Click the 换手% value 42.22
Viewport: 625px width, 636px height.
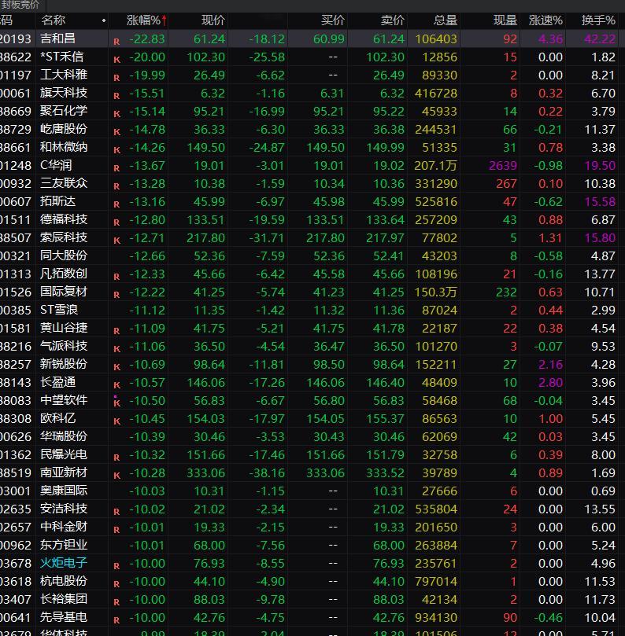(x=600, y=39)
